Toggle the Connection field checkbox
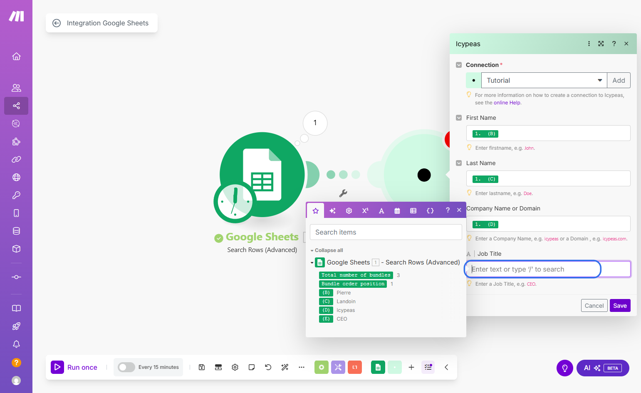The image size is (641, 393). [459, 65]
